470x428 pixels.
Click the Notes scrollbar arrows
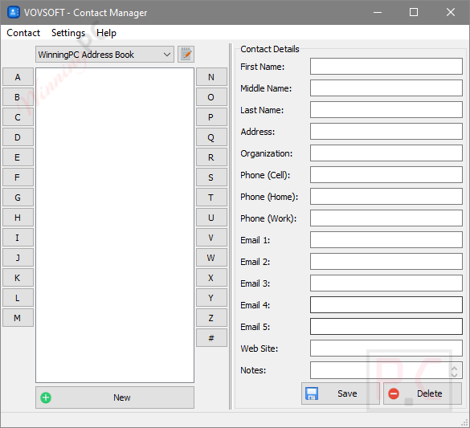(x=454, y=372)
